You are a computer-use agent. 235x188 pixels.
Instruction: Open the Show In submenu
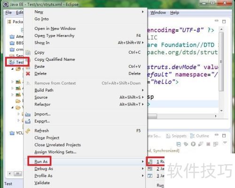86,43
